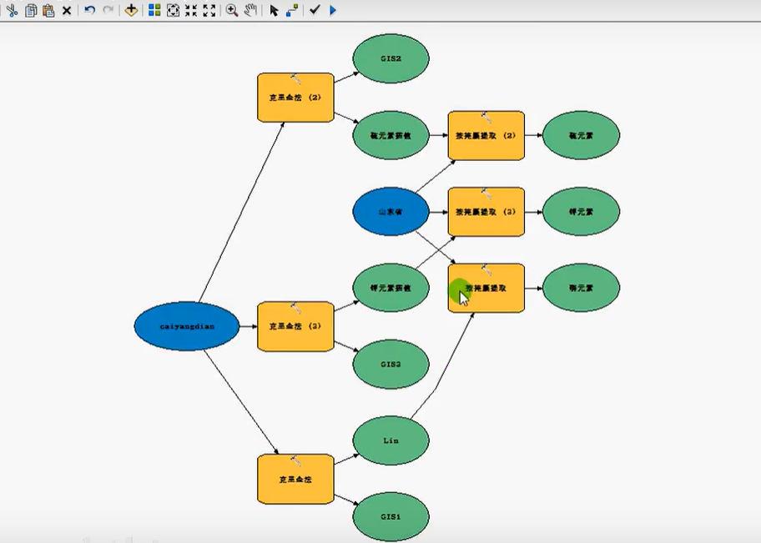Click the Cut scissors icon

click(x=13, y=10)
